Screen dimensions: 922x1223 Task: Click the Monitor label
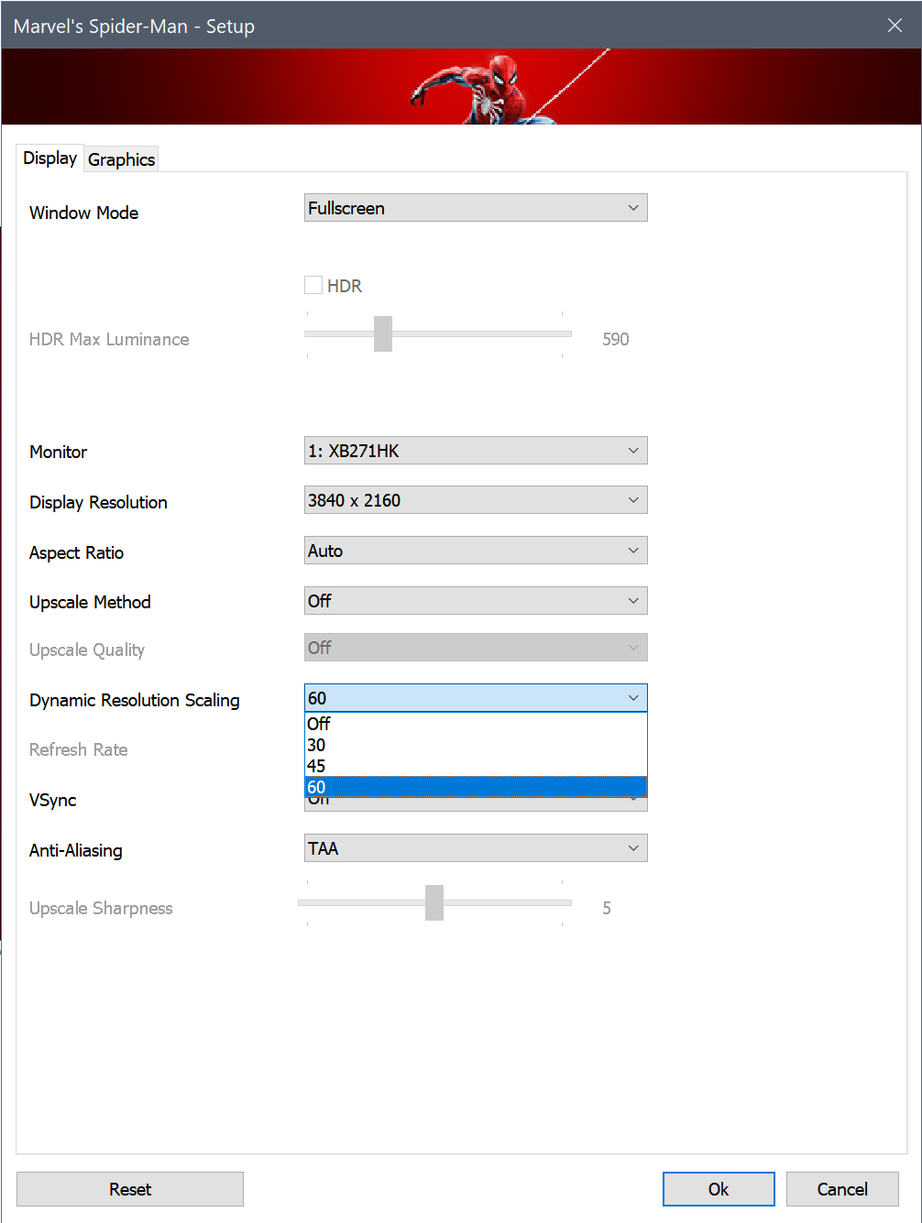(59, 452)
